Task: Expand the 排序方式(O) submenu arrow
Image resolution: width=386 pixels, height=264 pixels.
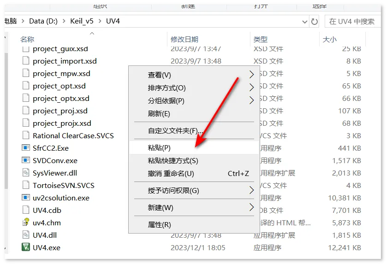Action: pyautogui.click(x=251, y=88)
